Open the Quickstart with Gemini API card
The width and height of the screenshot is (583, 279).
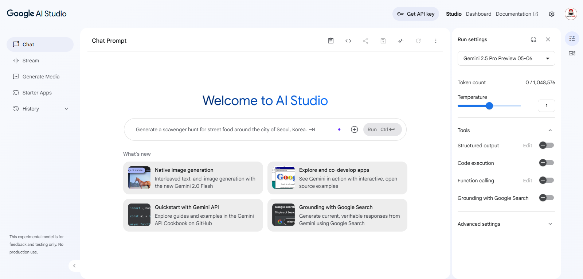click(x=193, y=215)
